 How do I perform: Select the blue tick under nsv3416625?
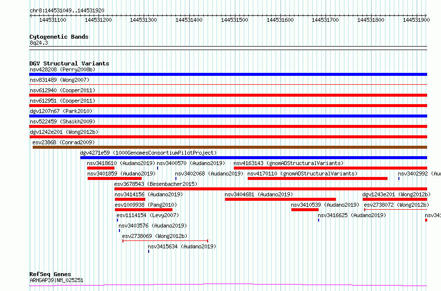pos(319,220)
